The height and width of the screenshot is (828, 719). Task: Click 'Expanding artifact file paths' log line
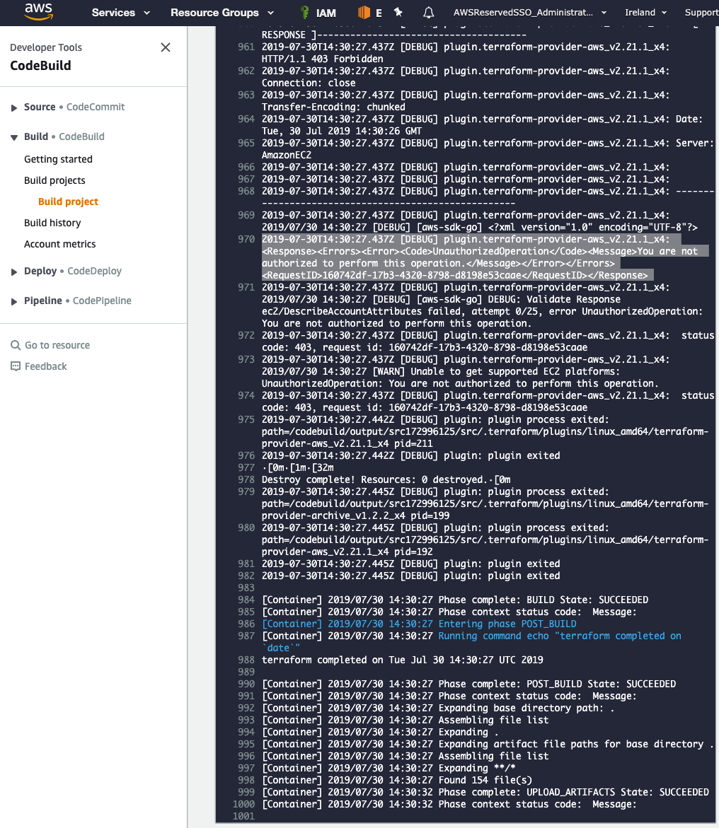[x=488, y=744]
